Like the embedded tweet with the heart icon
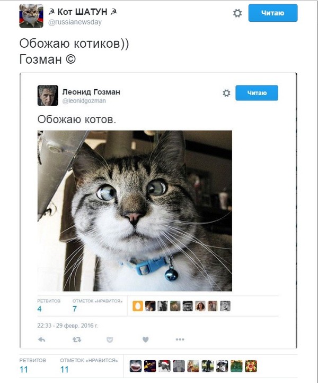The image size is (318, 383). pos(145,339)
